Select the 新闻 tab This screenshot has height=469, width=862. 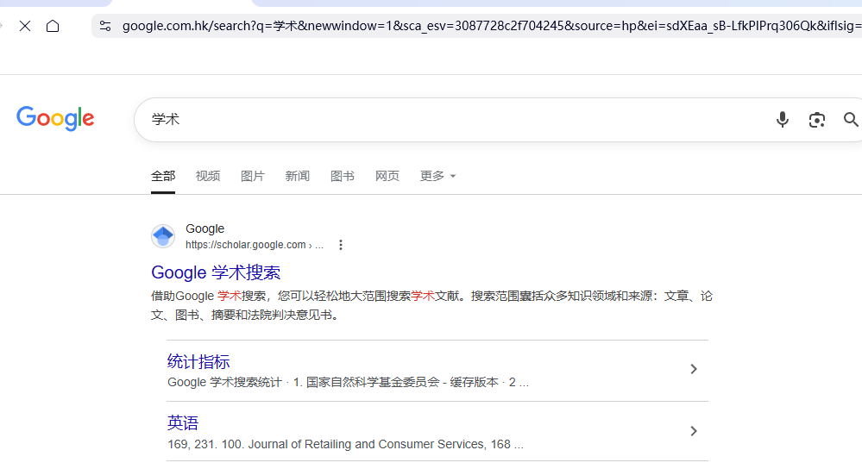(298, 176)
